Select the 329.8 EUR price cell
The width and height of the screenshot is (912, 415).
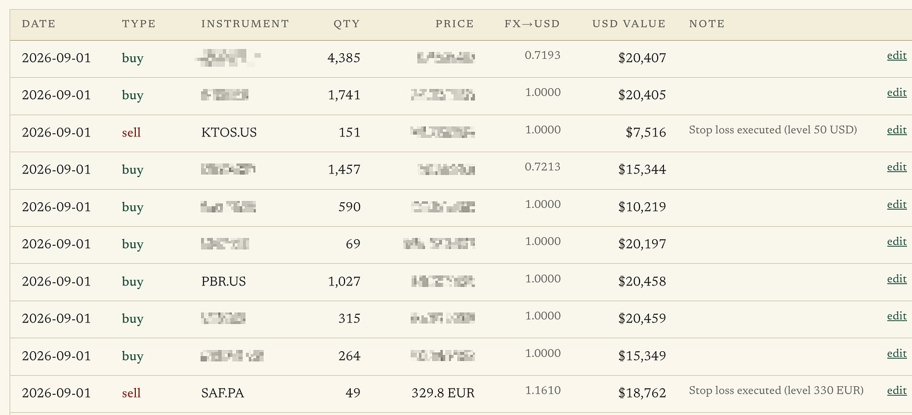pyautogui.click(x=443, y=394)
